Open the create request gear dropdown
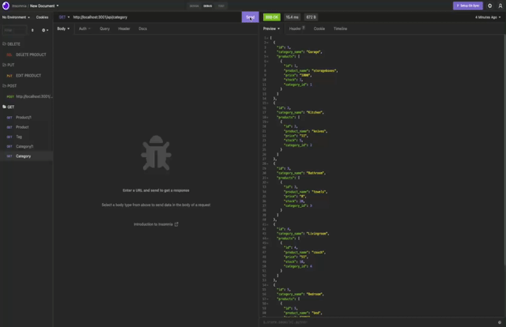The image size is (506, 327). [45, 30]
